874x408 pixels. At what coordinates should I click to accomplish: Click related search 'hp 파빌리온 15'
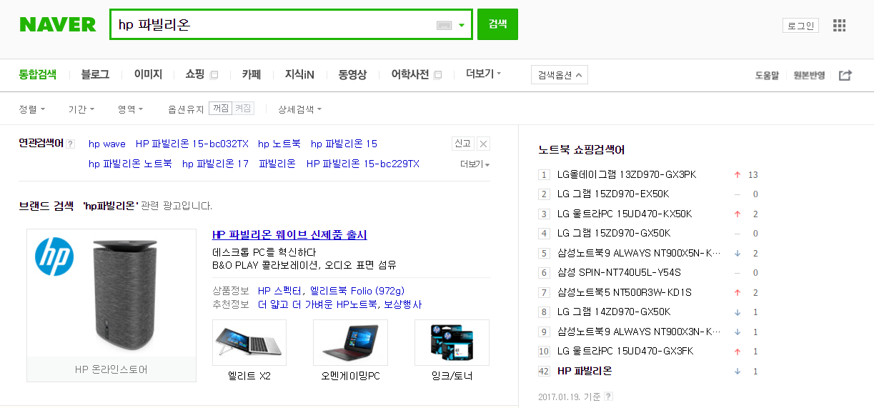(x=344, y=144)
